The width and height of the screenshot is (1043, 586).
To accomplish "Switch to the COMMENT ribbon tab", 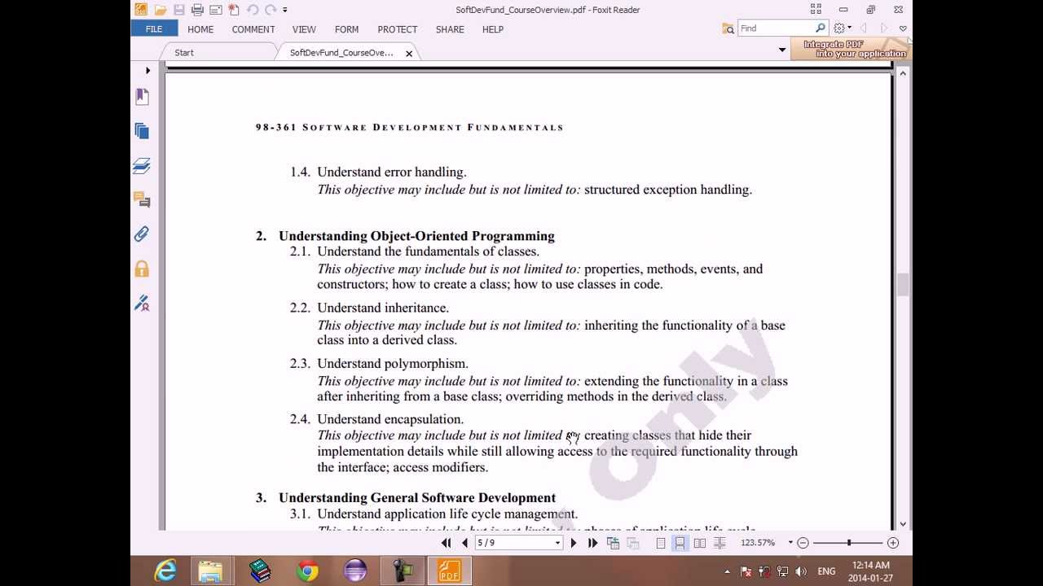I will coord(253,29).
